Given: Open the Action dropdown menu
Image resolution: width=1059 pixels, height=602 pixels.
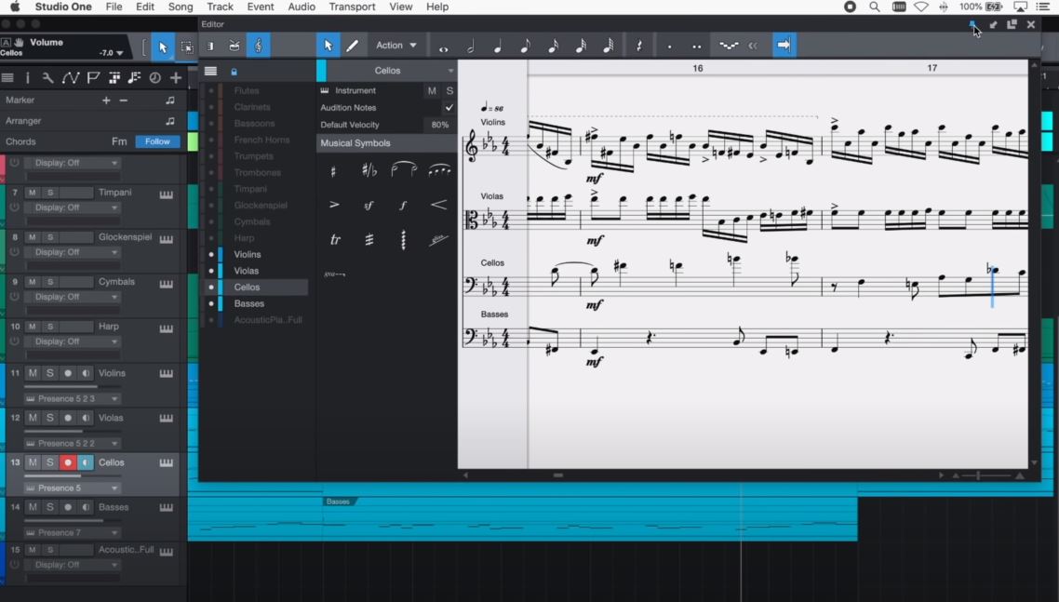Looking at the screenshot, I should (x=395, y=46).
